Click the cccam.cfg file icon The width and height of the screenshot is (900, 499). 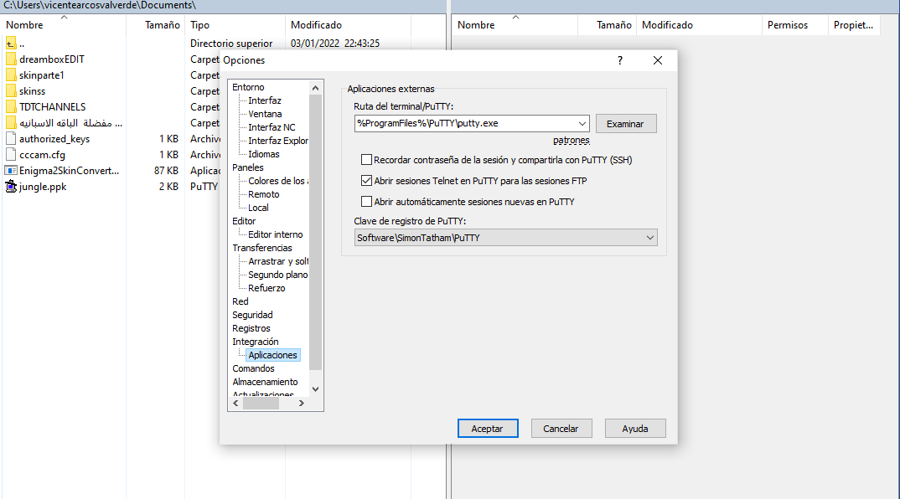11,155
